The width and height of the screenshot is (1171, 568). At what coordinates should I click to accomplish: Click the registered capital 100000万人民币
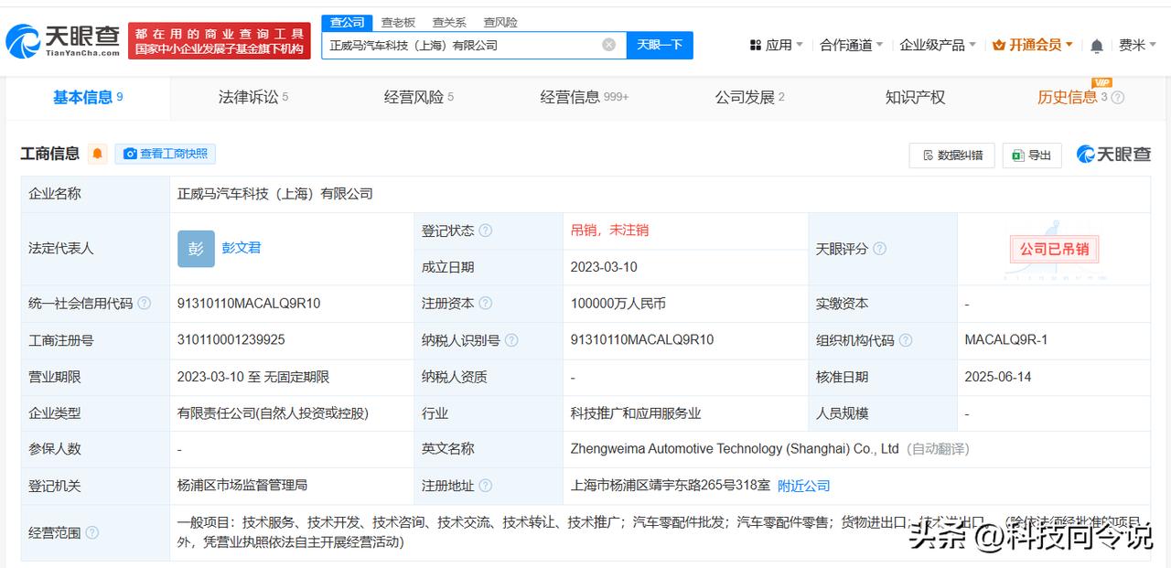(618, 304)
